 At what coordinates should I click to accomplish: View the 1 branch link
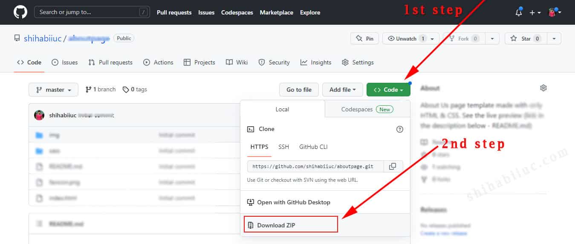pyautogui.click(x=101, y=90)
